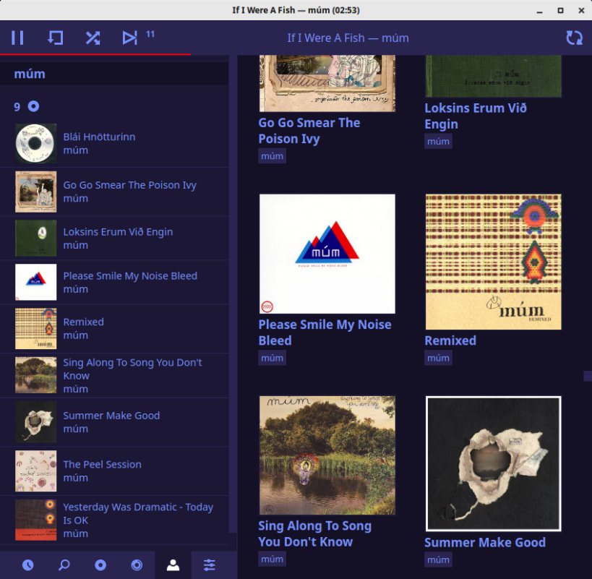Minimize the player window
The width and height of the screenshot is (592, 579).
pyautogui.click(x=539, y=11)
